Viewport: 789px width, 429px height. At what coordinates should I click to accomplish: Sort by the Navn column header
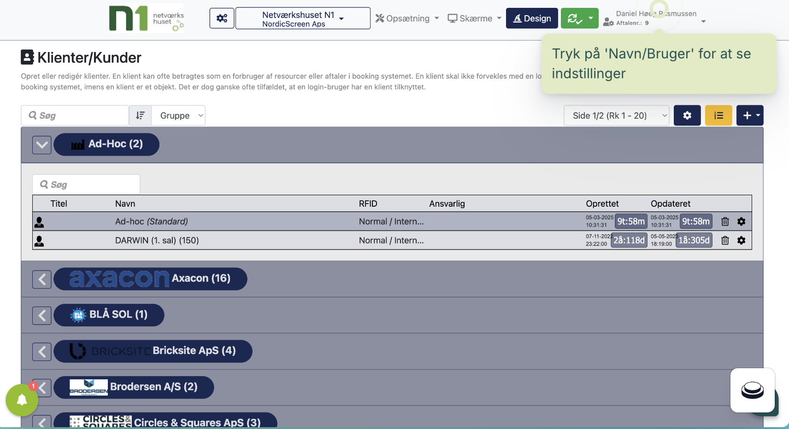(x=125, y=203)
